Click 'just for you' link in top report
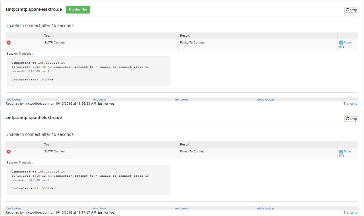 pos(106,103)
